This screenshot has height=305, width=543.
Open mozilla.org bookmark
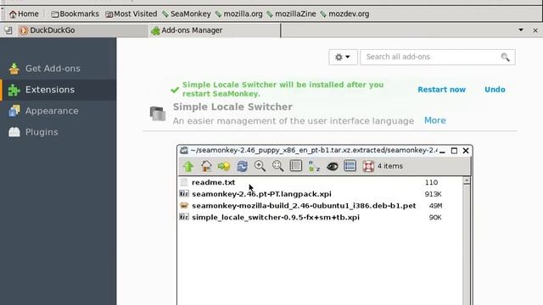[x=239, y=14]
